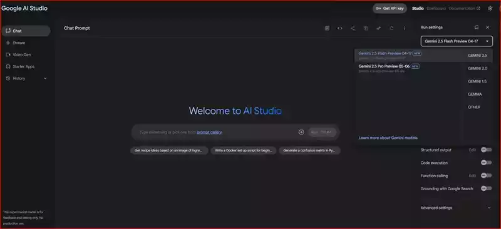Screen dimensions: 501x229
Task: Click the clear chat refresh icon
Action: click(391, 28)
